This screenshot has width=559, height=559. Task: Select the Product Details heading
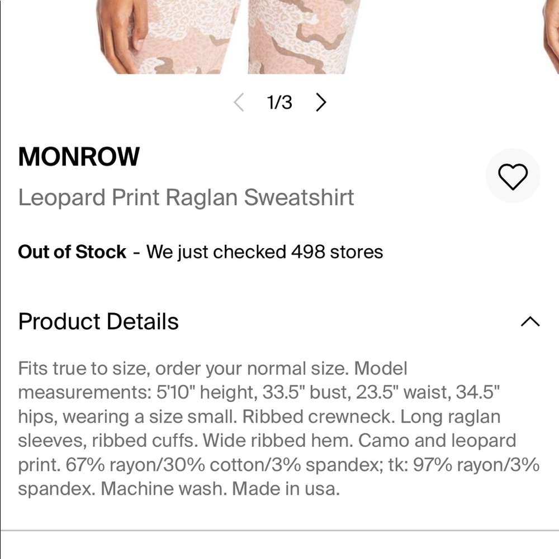click(98, 321)
